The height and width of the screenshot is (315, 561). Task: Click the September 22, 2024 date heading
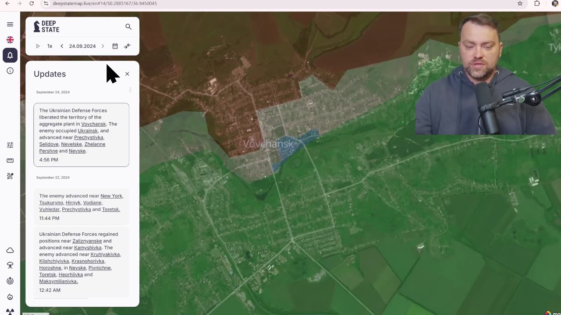coord(53,177)
